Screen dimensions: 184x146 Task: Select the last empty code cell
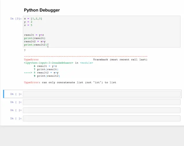[x=101, y=118]
